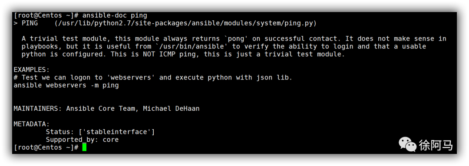Click the last [root@Centos ~]# prompt
The image size is (469, 166).
coord(46,147)
